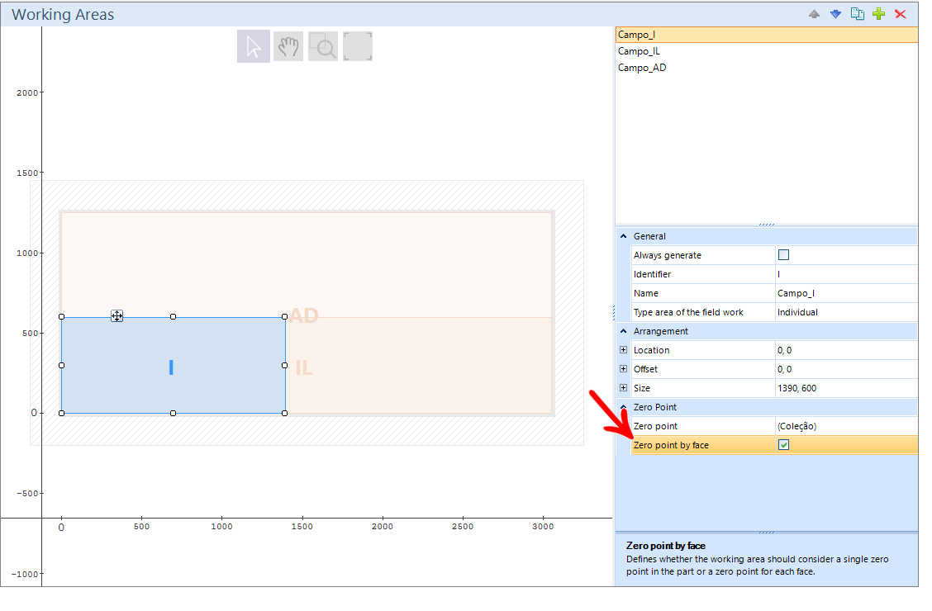The height and width of the screenshot is (611, 932).
Task: Click the splitter grip above the description panel
Action: tap(767, 532)
